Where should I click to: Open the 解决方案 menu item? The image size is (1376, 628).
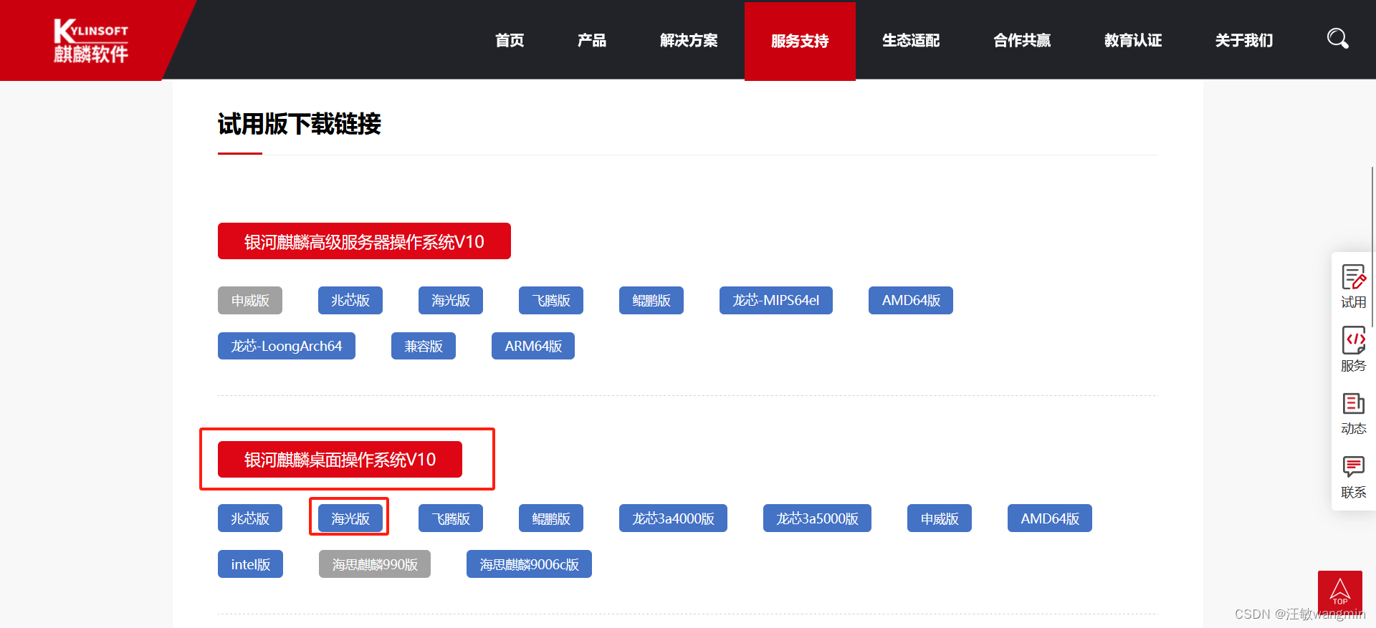tap(689, 40)
